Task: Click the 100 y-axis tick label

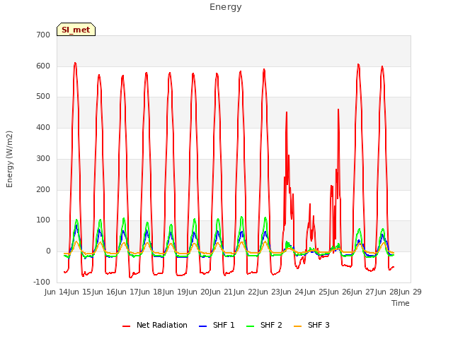Action: coord(43,220)
